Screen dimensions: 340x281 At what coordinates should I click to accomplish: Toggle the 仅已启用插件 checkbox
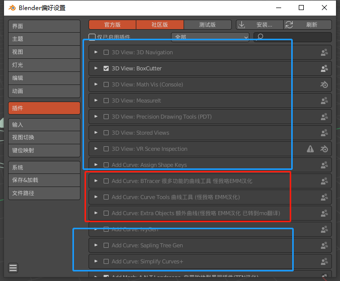click(92, 37)
